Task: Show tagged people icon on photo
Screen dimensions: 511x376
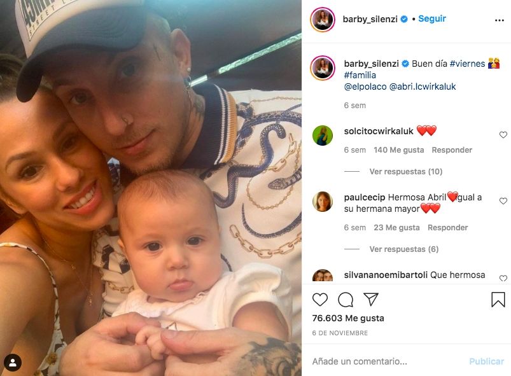Action: [13, 362]
